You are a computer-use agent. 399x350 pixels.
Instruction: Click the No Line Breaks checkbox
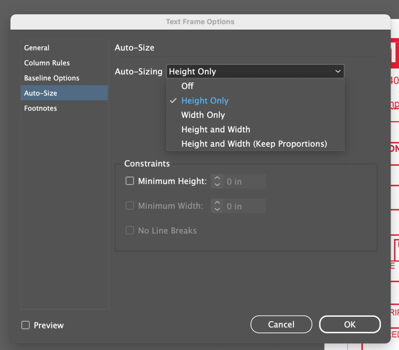coord(130,230)
